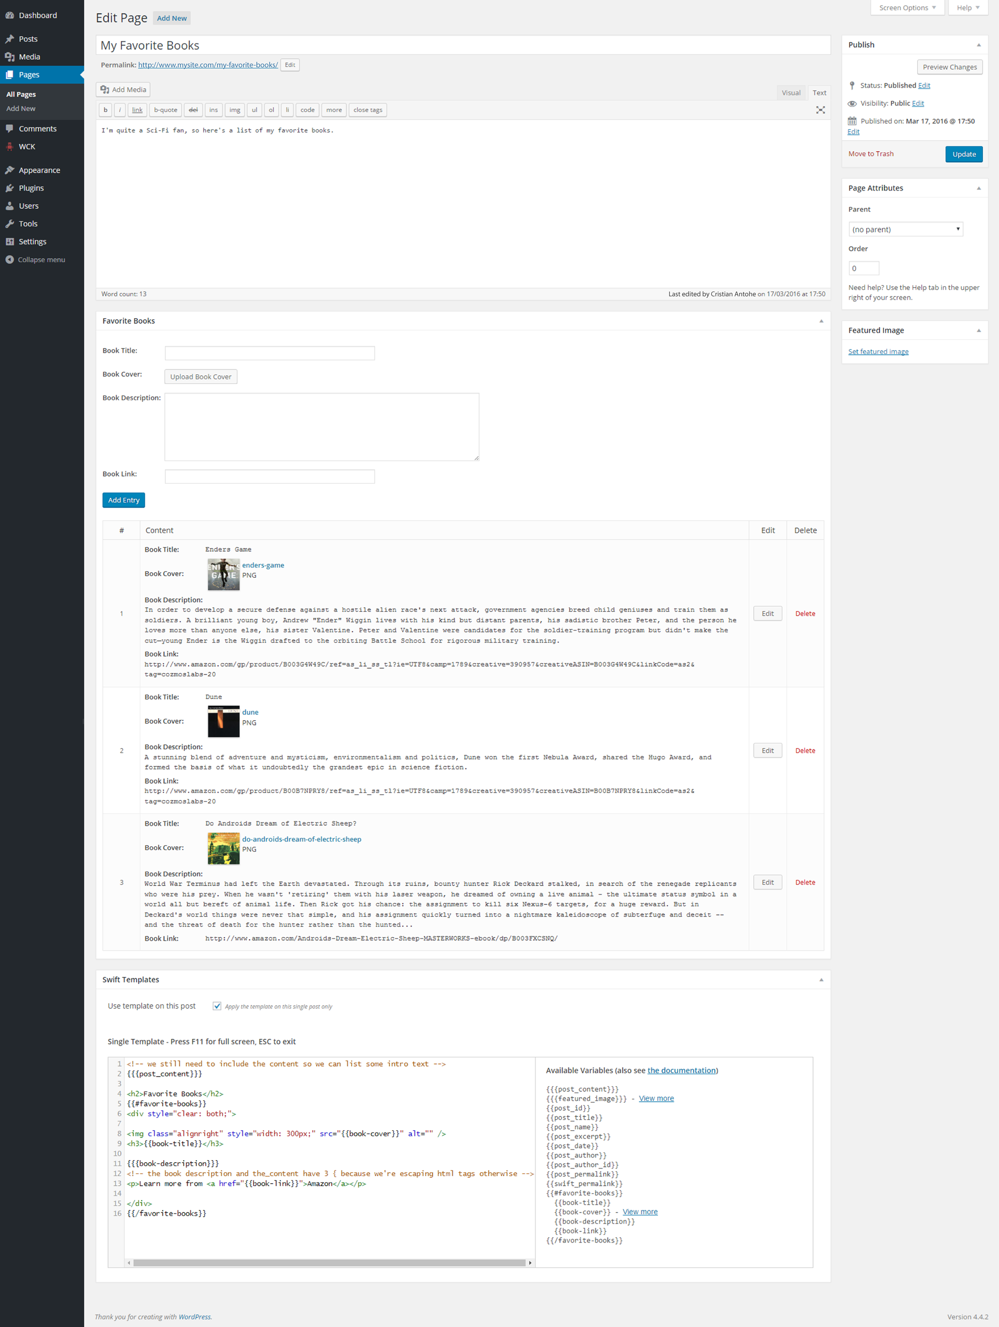This screenshot has width=999, height=1327.
Task: Click the del quicktag button
Action: click(x=193, y=110)
